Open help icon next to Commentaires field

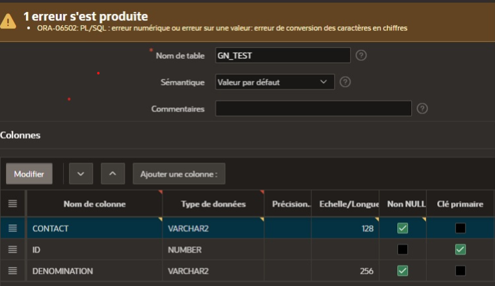[x=422, y=108]
